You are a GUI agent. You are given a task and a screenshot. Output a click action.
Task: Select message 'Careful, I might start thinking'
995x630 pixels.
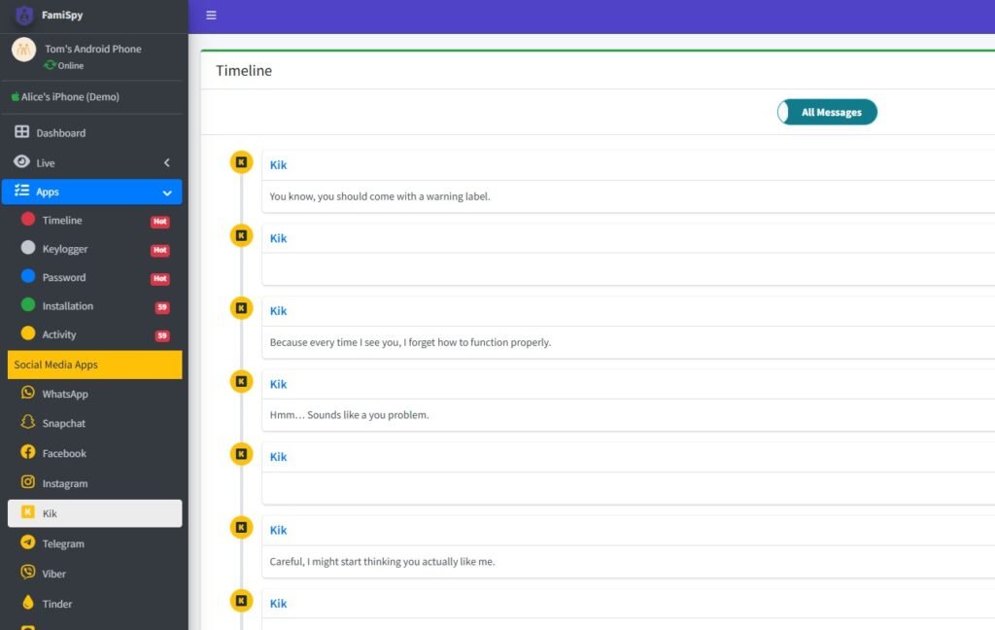382,562
